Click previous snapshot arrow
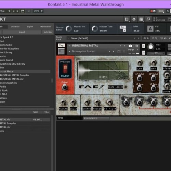Viewport: 171px width, 171px height. click(110, 52)
